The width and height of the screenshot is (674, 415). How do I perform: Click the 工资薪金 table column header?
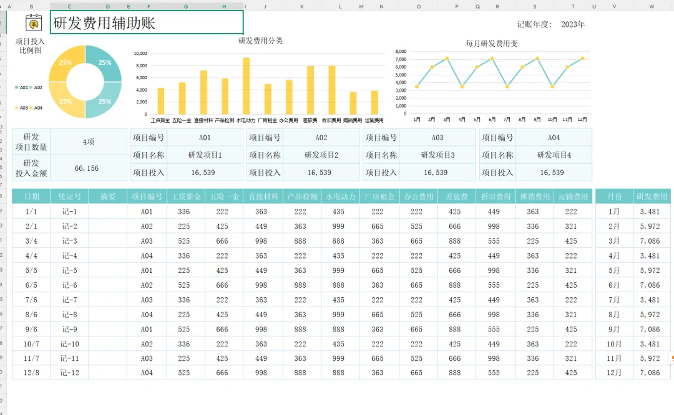click(186, 196)
